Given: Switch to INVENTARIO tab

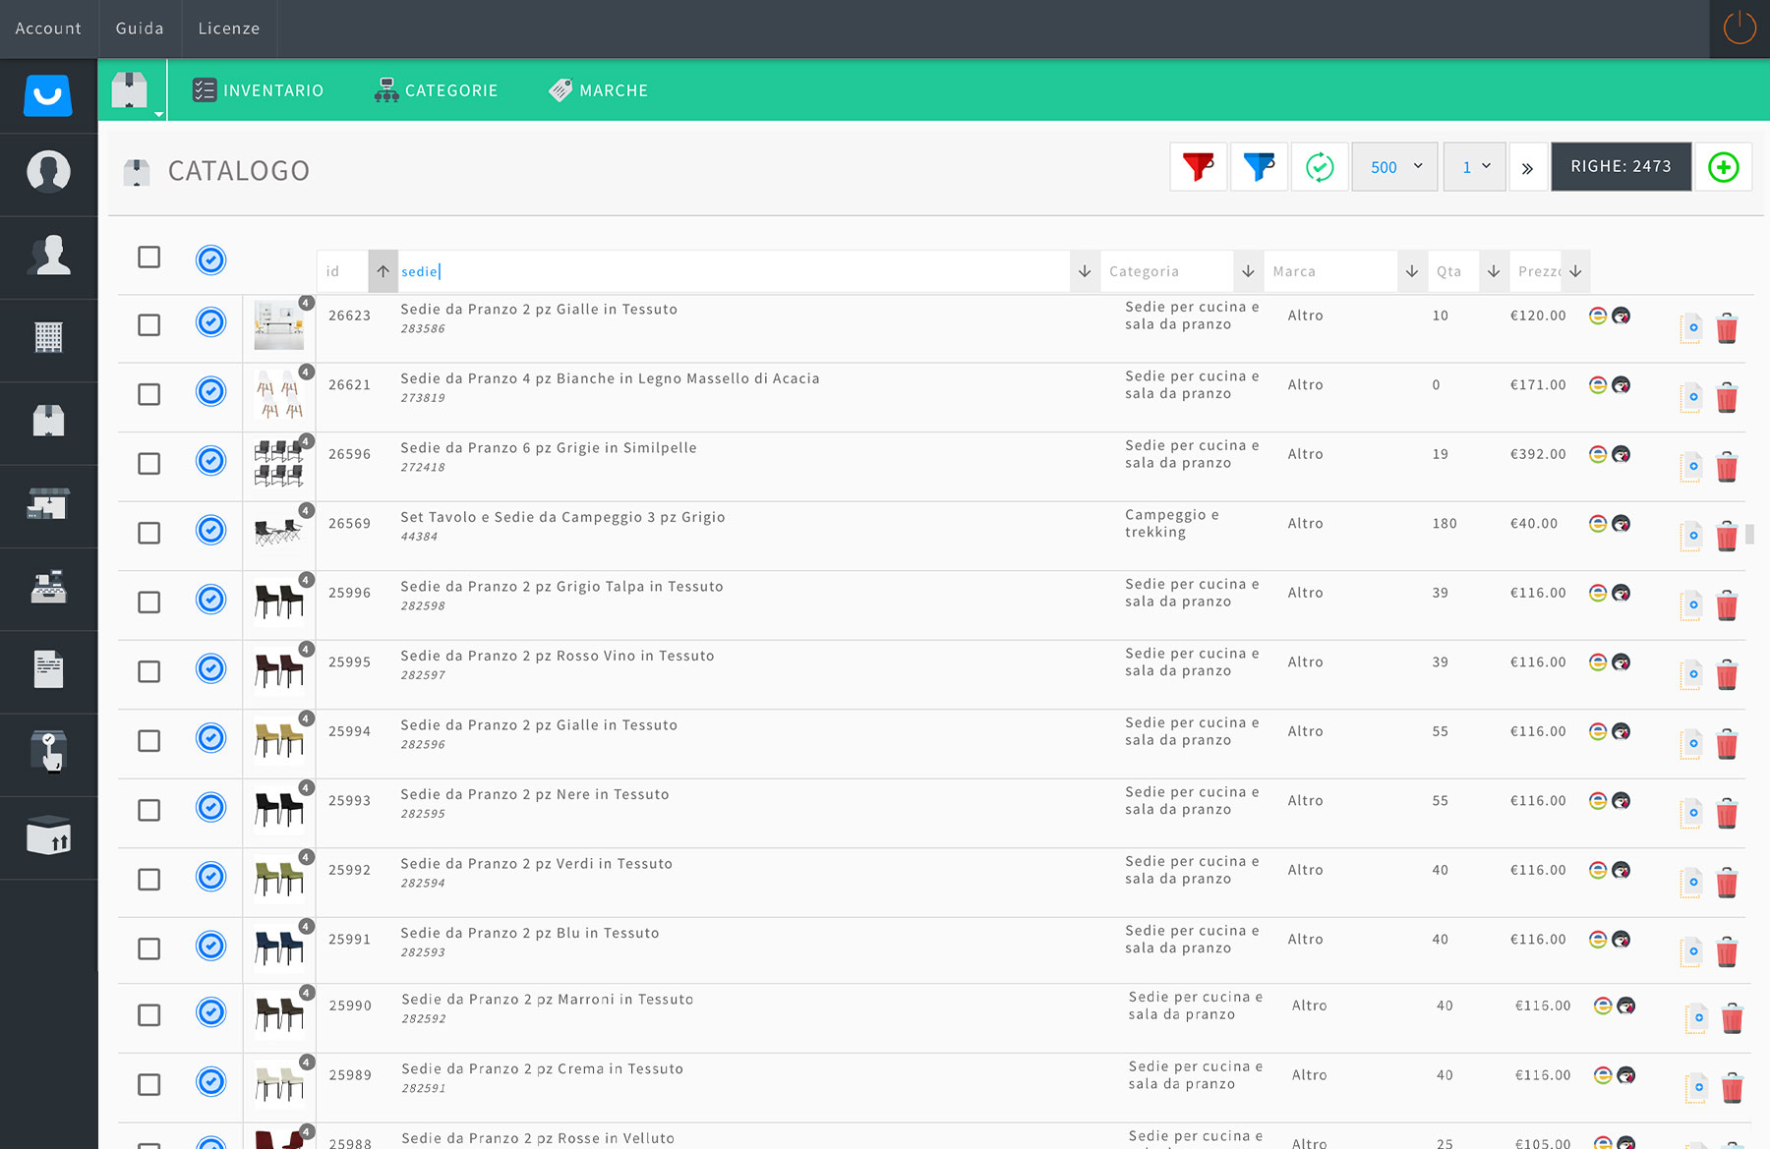Looking at the screenshot, I should [258, 90].
